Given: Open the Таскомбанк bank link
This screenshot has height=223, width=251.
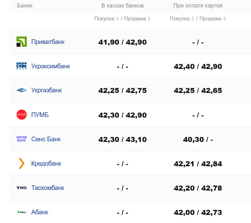Looking at the screenshot, I should [x=48, y=188].
